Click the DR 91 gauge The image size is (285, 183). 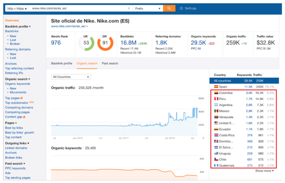coord(105,43)
